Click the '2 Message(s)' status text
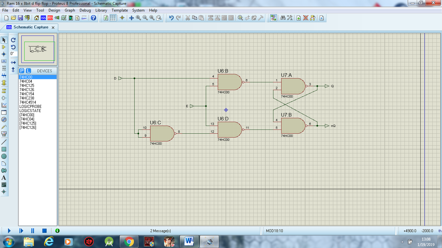Viewport: 442px width, 248px height. [160, 231]
